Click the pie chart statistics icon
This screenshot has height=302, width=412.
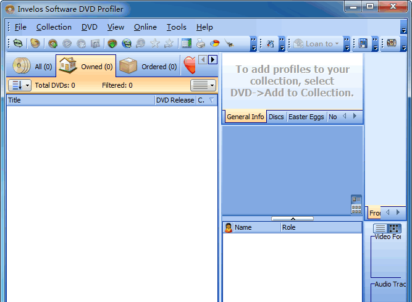point(215,44)
